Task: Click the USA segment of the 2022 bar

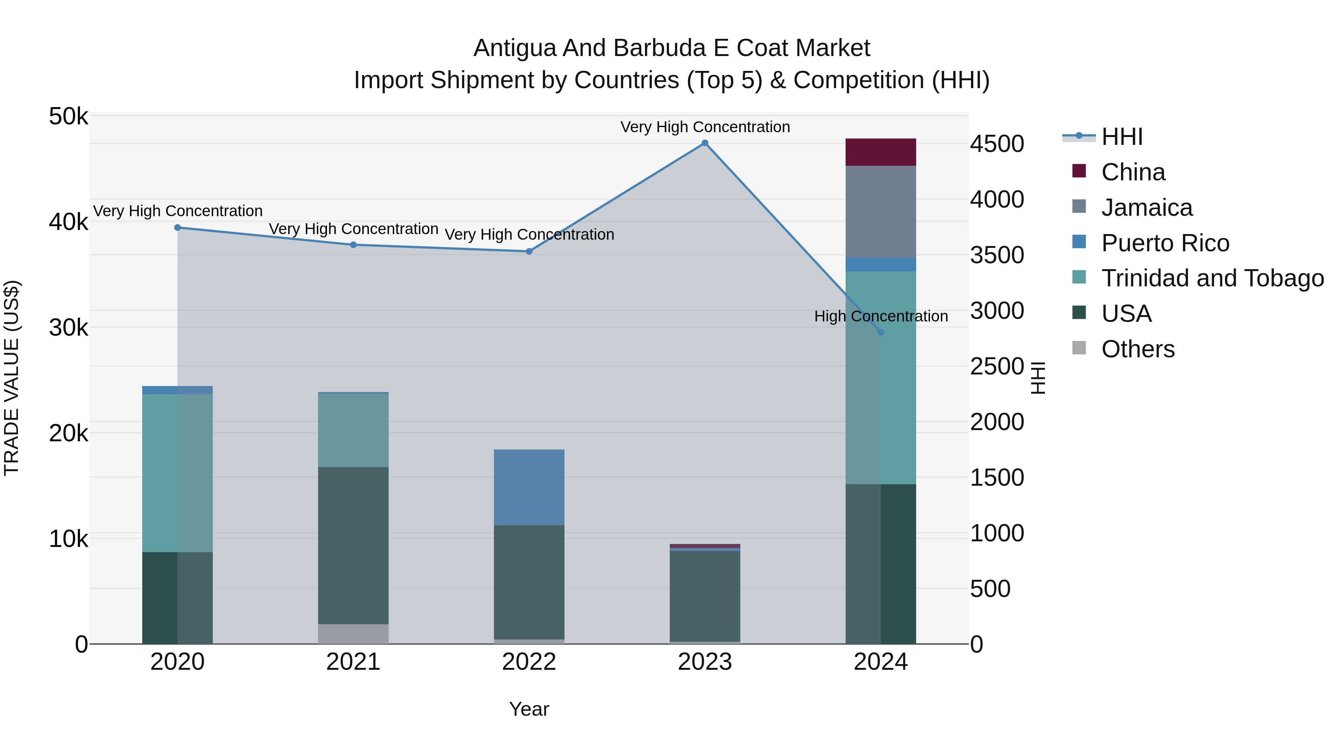Action: 529,582
